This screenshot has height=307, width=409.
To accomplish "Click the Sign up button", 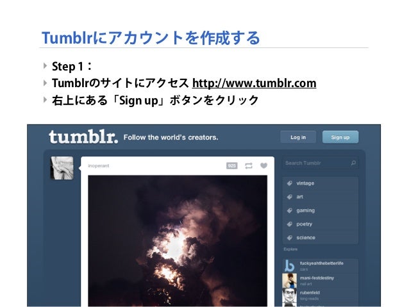I will pyautogui.click(x=340, y=137).
